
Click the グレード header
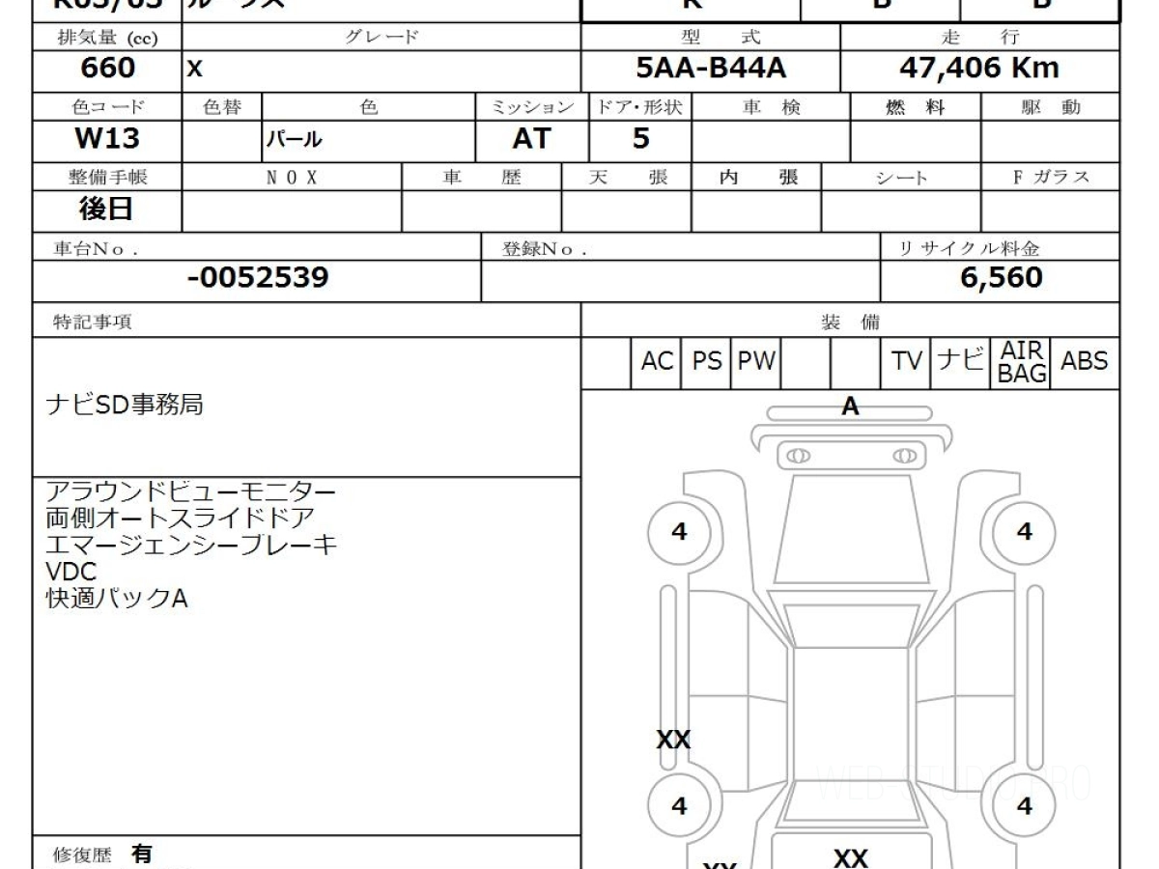(382, 38)
